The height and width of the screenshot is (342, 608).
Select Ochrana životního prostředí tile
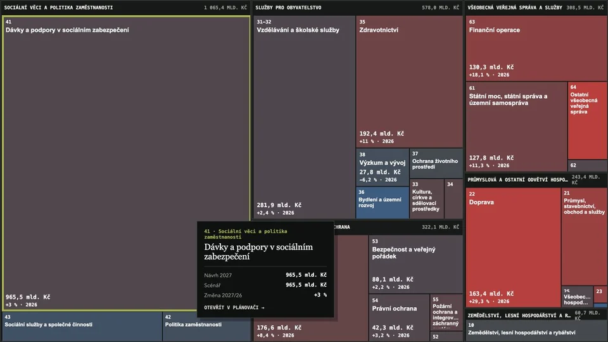pos(436,163)
